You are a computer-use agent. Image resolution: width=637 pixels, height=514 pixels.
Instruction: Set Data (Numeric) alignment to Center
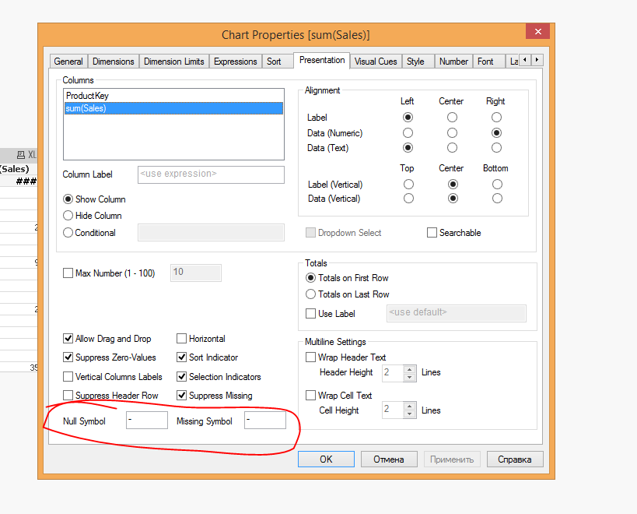click(x=452, y=133)
